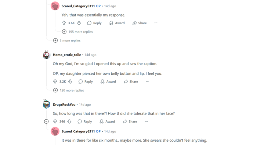The width and height of the screenshot is (257, 145).
Task: Expand 195 more replies
Action: tap(77, 32)
